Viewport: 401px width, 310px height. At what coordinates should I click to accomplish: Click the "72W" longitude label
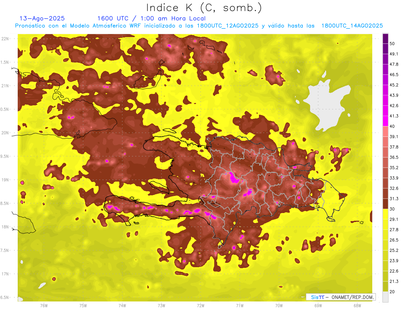pyautogui.click(x=200, y=306)
